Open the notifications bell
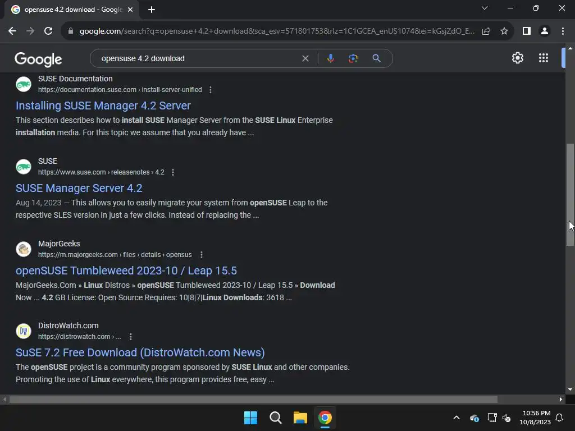Screen dimensions: 575x431 [x=560, y=418]
